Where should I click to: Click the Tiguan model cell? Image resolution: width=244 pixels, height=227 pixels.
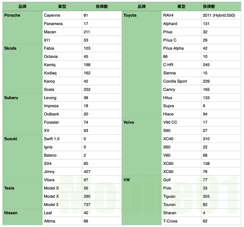point(181,196)
